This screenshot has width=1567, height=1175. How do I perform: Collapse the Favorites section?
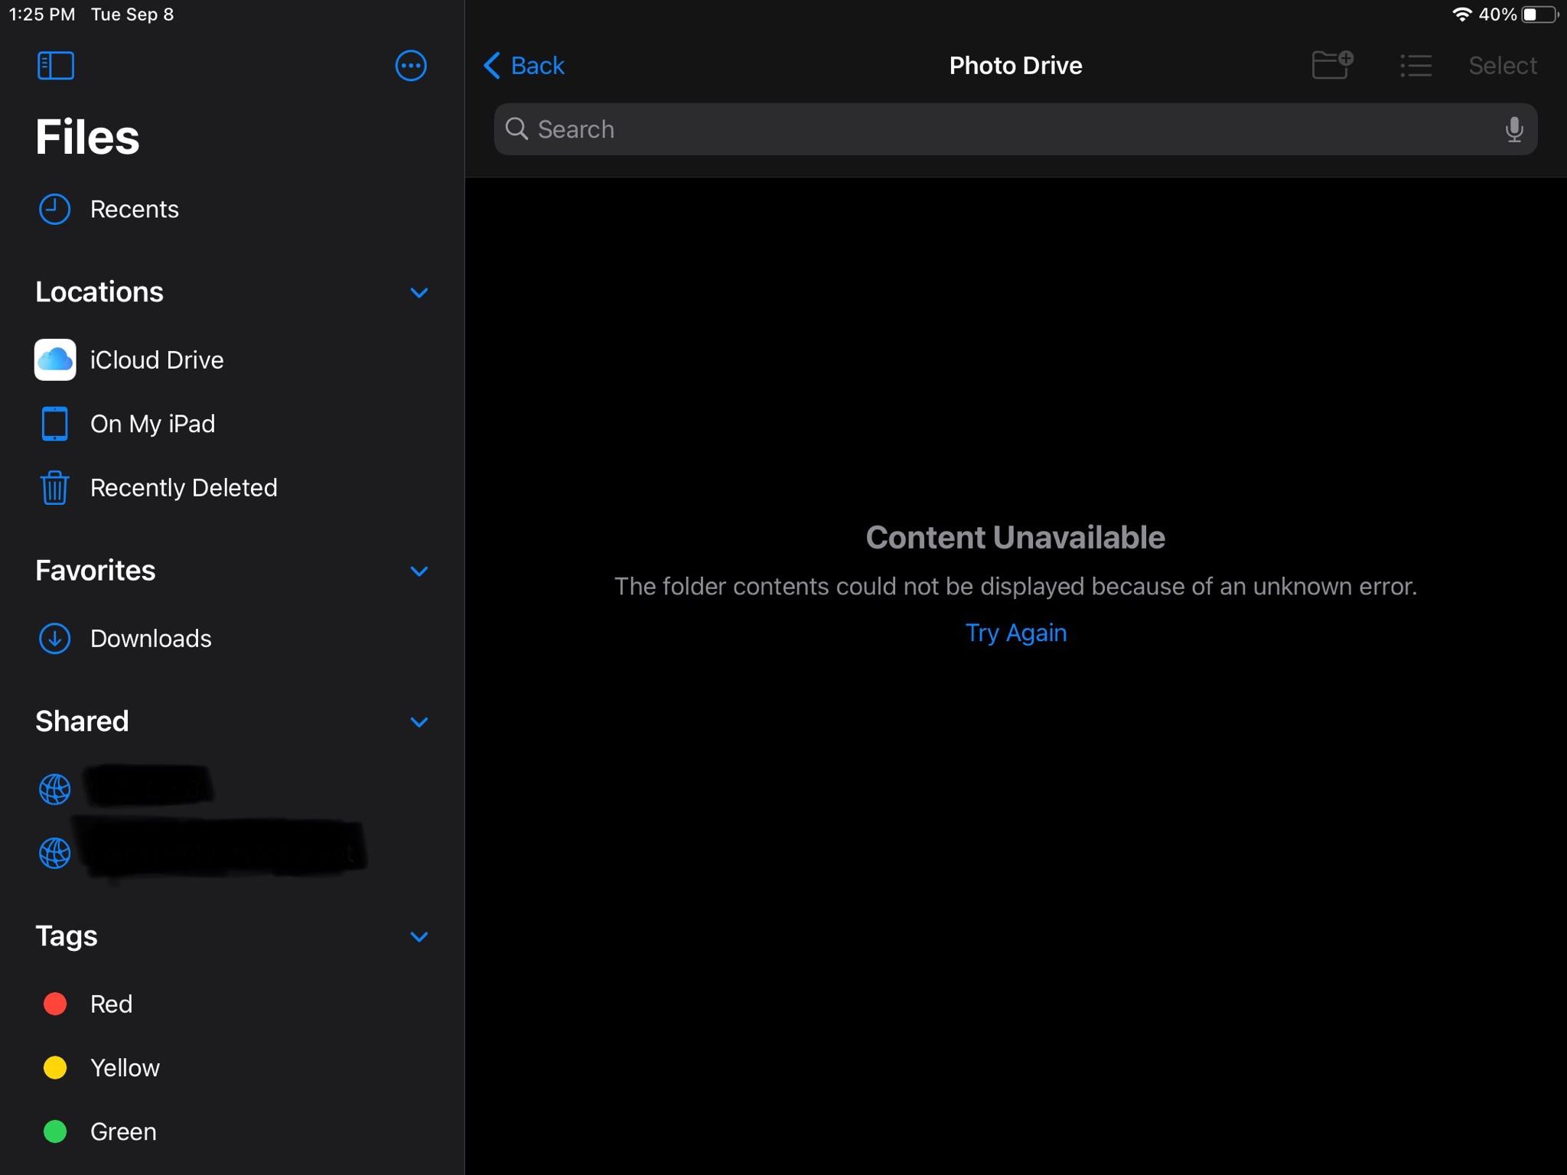(419, 571)
